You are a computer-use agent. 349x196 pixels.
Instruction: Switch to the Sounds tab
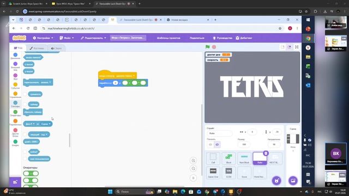pyautogui.click(x=56, y=48)
